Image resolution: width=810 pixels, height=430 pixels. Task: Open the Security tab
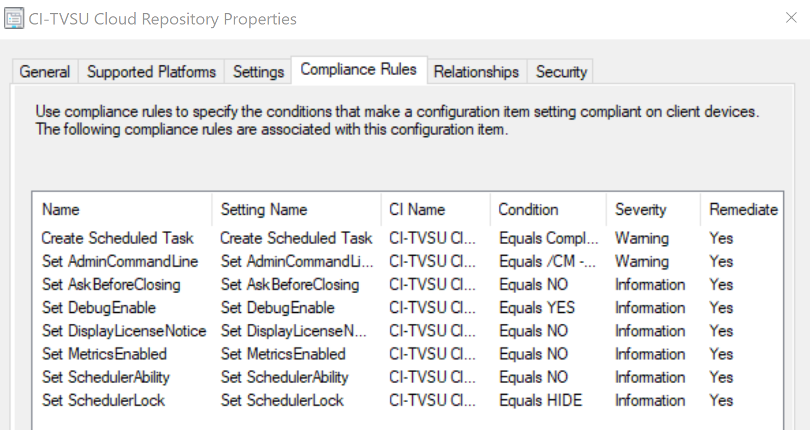[x=561, y=72]
